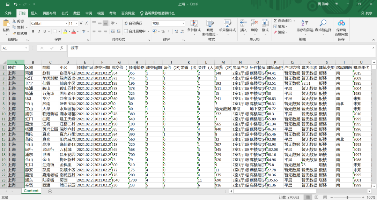Viewport: 377px width, 200px height.
Task: Click Tell me what you want (告诉我你想要做什么)
Action: (x=157, y=13)
